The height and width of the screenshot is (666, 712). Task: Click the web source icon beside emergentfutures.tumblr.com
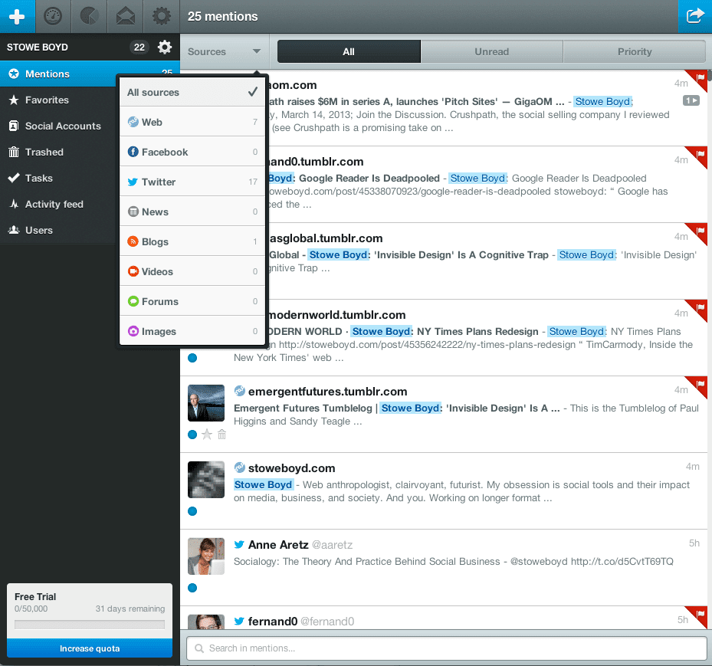coord(239,391)
